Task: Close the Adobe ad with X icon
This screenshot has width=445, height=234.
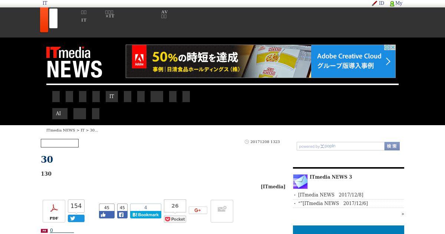Action: [393, 48]
